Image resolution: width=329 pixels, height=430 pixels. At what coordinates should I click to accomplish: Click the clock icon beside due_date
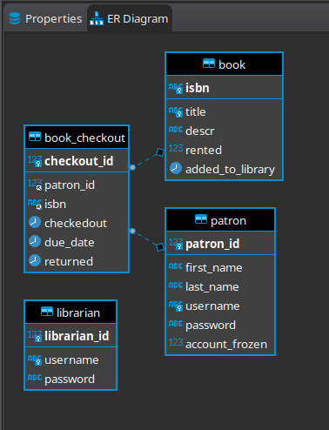35,241
